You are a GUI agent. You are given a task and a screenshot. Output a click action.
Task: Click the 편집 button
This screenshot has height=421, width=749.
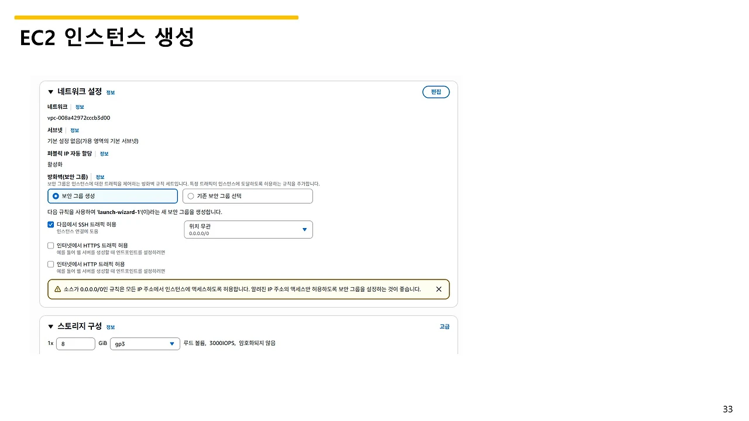[x=435, y=92]
